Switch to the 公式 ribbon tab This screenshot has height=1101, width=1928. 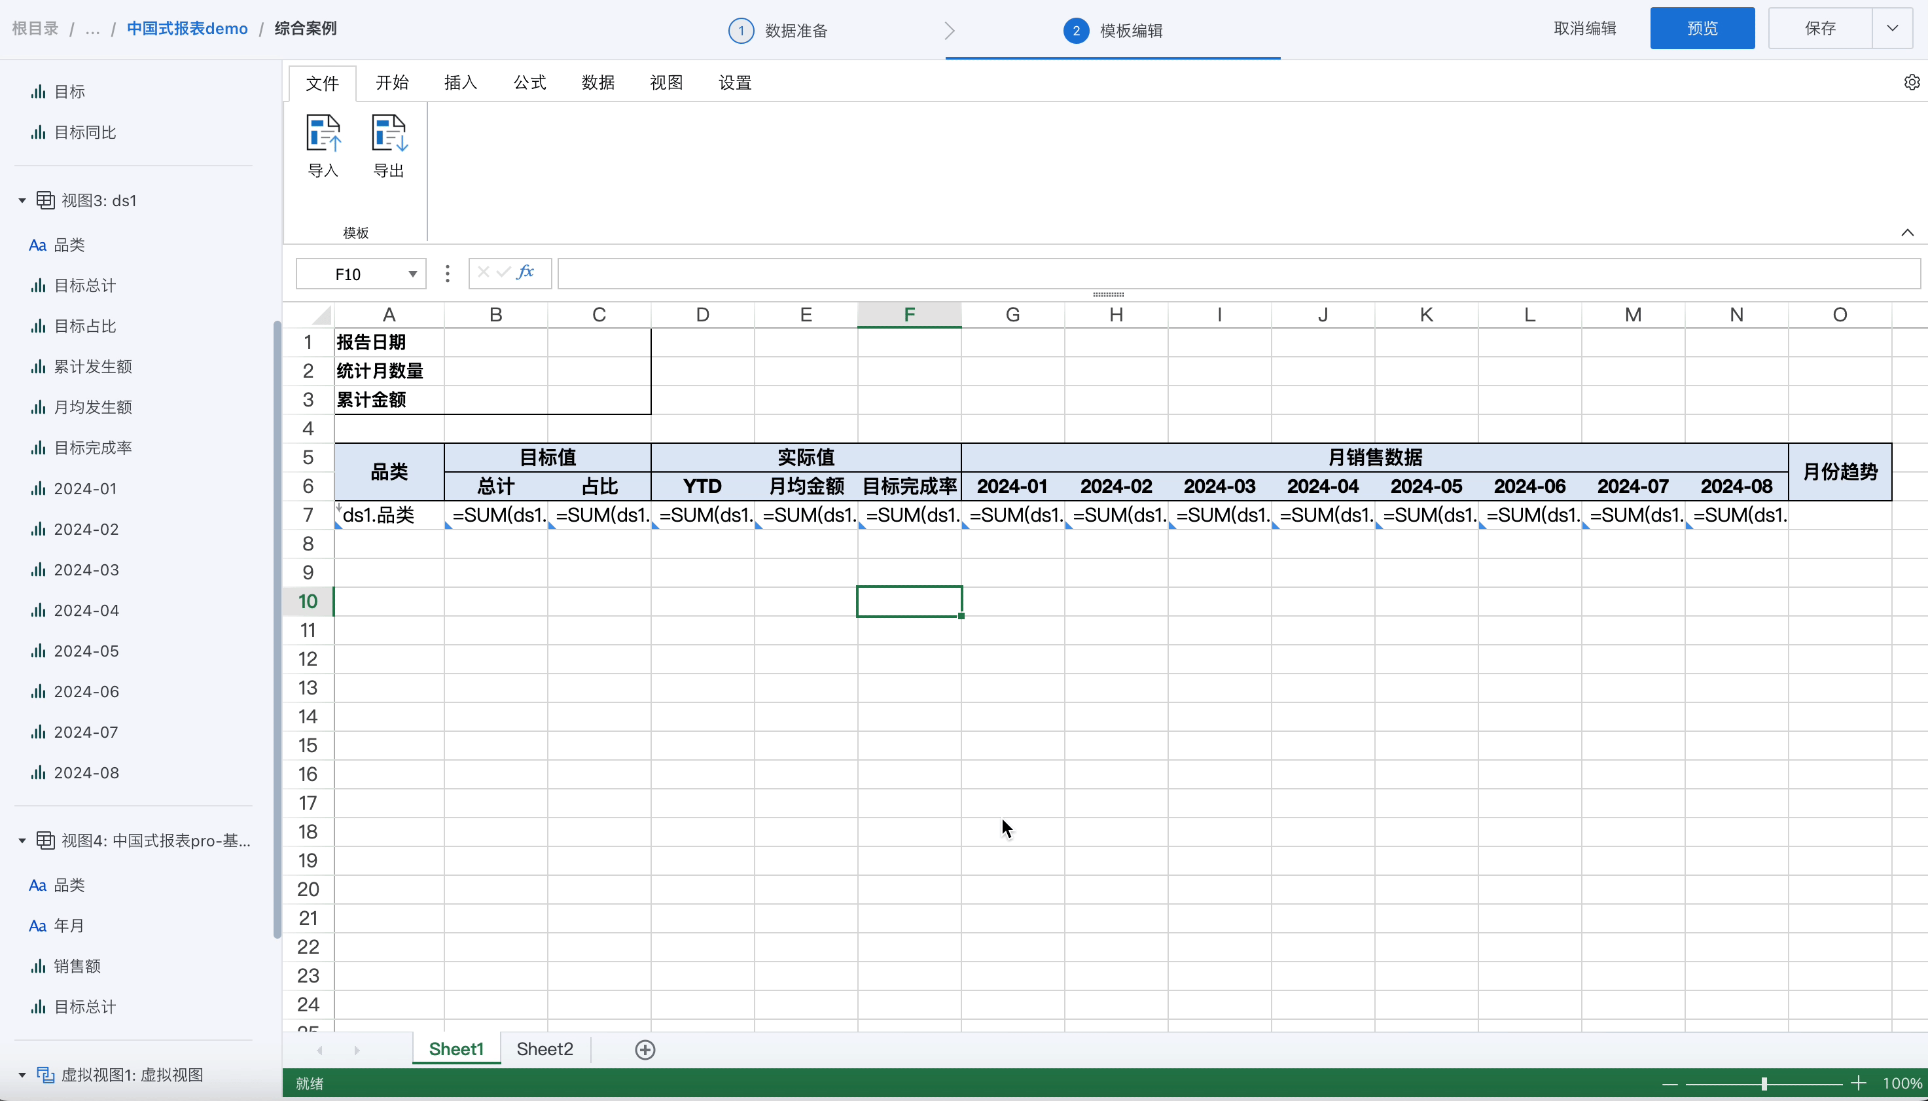tap(530, 82)
